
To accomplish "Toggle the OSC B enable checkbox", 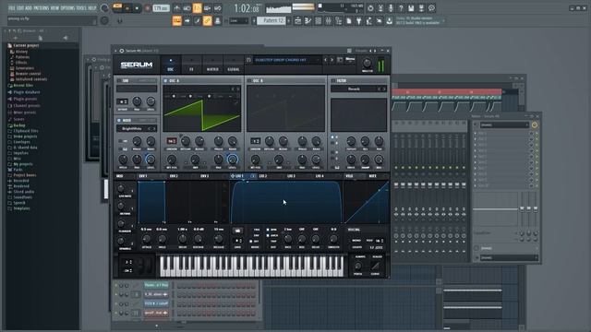I will (249, 80).
